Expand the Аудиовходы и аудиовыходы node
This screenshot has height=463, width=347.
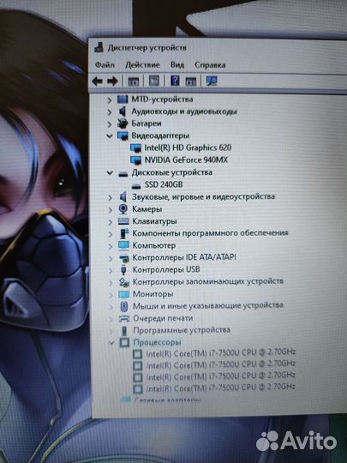coord(110,112)
